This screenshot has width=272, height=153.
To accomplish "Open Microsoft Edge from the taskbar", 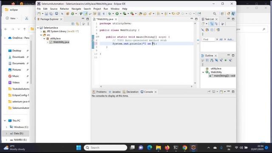I will tap(150, 147).
